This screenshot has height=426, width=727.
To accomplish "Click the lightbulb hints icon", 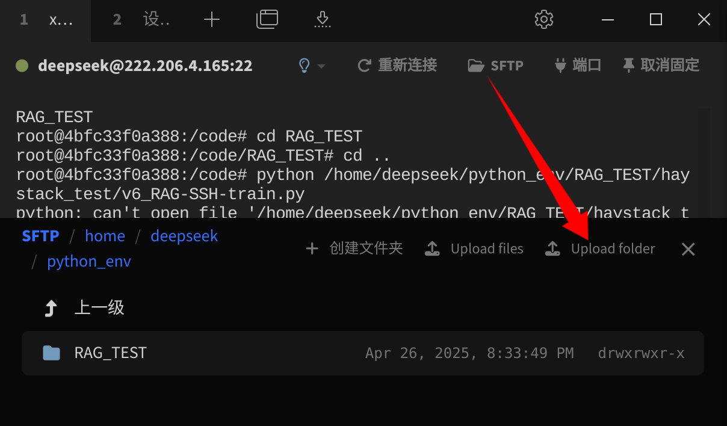I will point(305,65).
